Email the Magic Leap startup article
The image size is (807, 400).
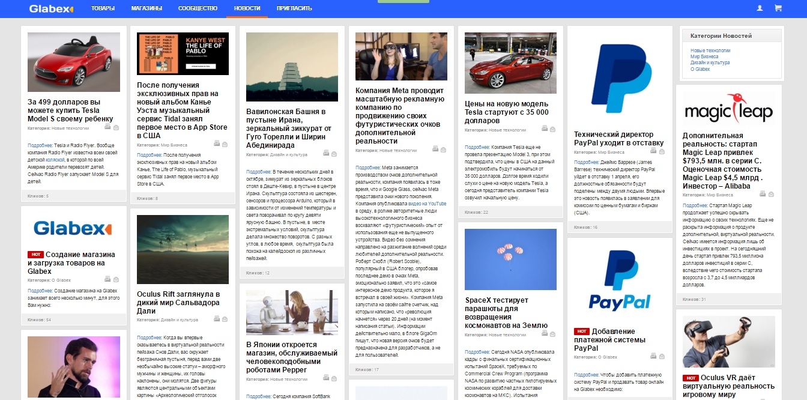click(x=771, y=194)
